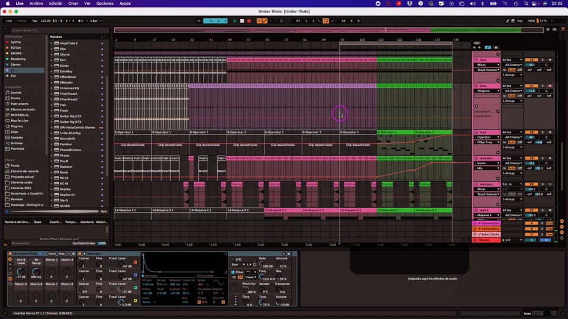Open the Plug-ins category
Image resolution: width=568 pixels, height=319 pixels.
click(17, 126)
